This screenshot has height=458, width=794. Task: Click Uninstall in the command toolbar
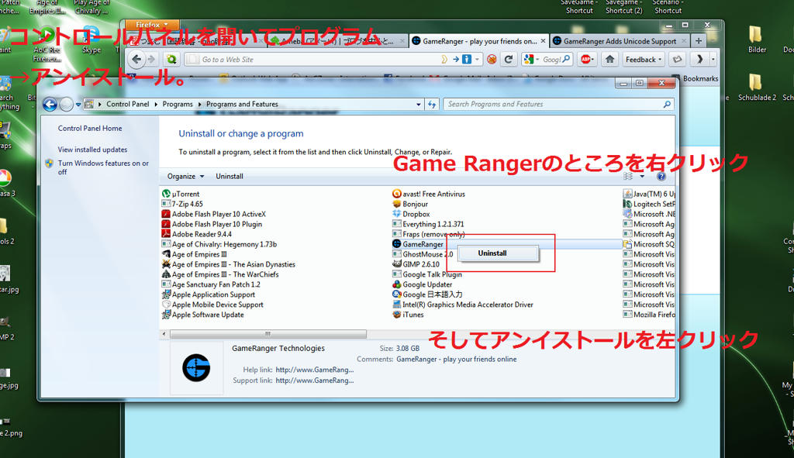click(230, 177)
